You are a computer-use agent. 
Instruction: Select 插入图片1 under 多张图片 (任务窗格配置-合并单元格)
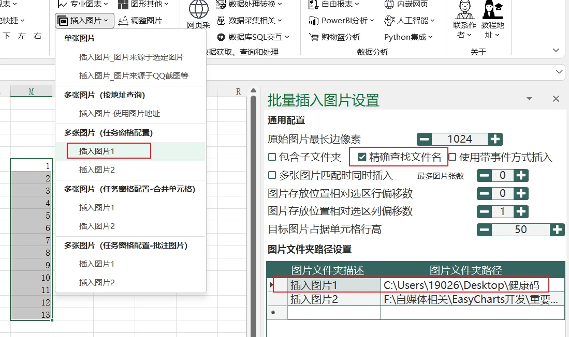click(x=131, y=208)
